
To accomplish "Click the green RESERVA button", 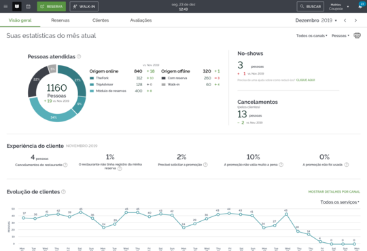I will pyautogui.click(x=52, y=7).
